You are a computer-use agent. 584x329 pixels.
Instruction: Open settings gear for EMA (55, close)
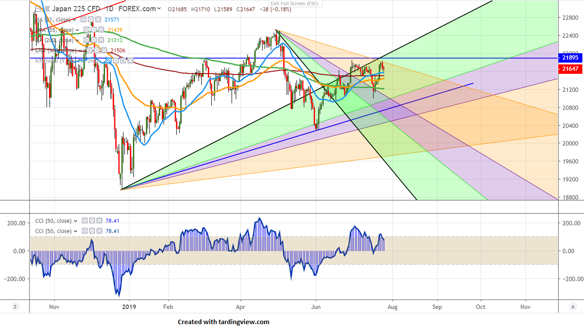pyautogui.click(x=94, y=30)
